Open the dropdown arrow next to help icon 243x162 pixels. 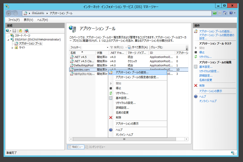click(x=235, y=13)
